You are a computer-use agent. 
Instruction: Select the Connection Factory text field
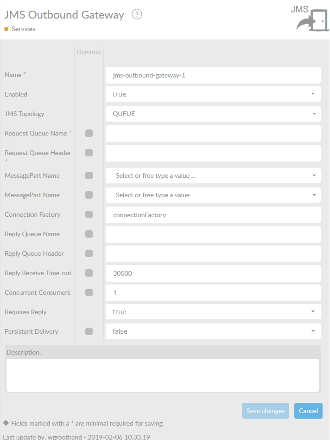pos(213,214)
